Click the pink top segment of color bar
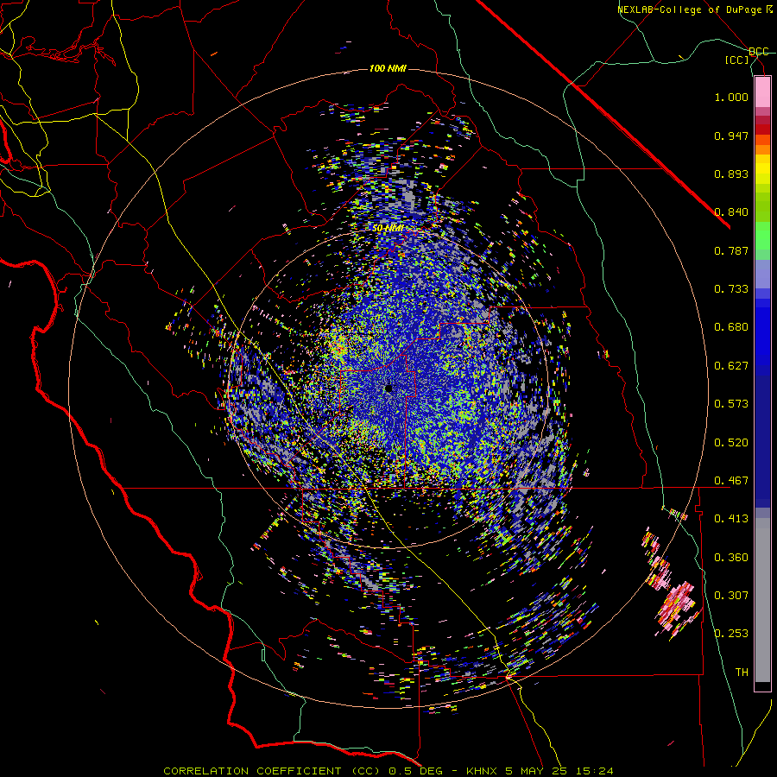Viewport: 777px width, 777px height. [762, 92]
